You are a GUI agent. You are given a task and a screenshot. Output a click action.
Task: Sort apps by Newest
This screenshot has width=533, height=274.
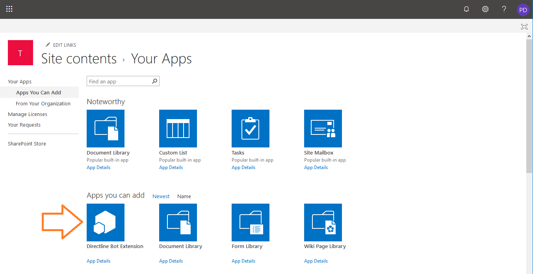point(161,196)
